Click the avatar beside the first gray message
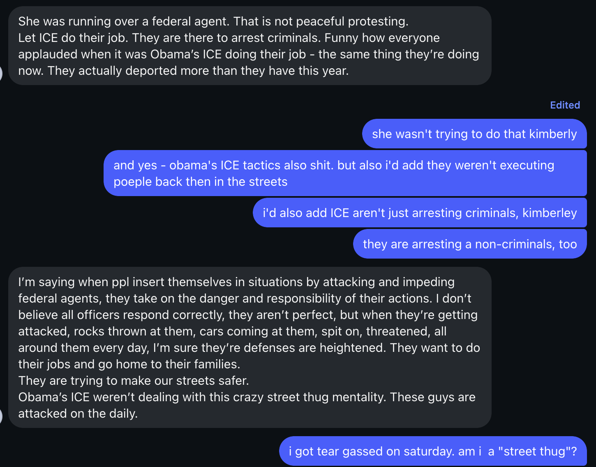 point(1,74)
